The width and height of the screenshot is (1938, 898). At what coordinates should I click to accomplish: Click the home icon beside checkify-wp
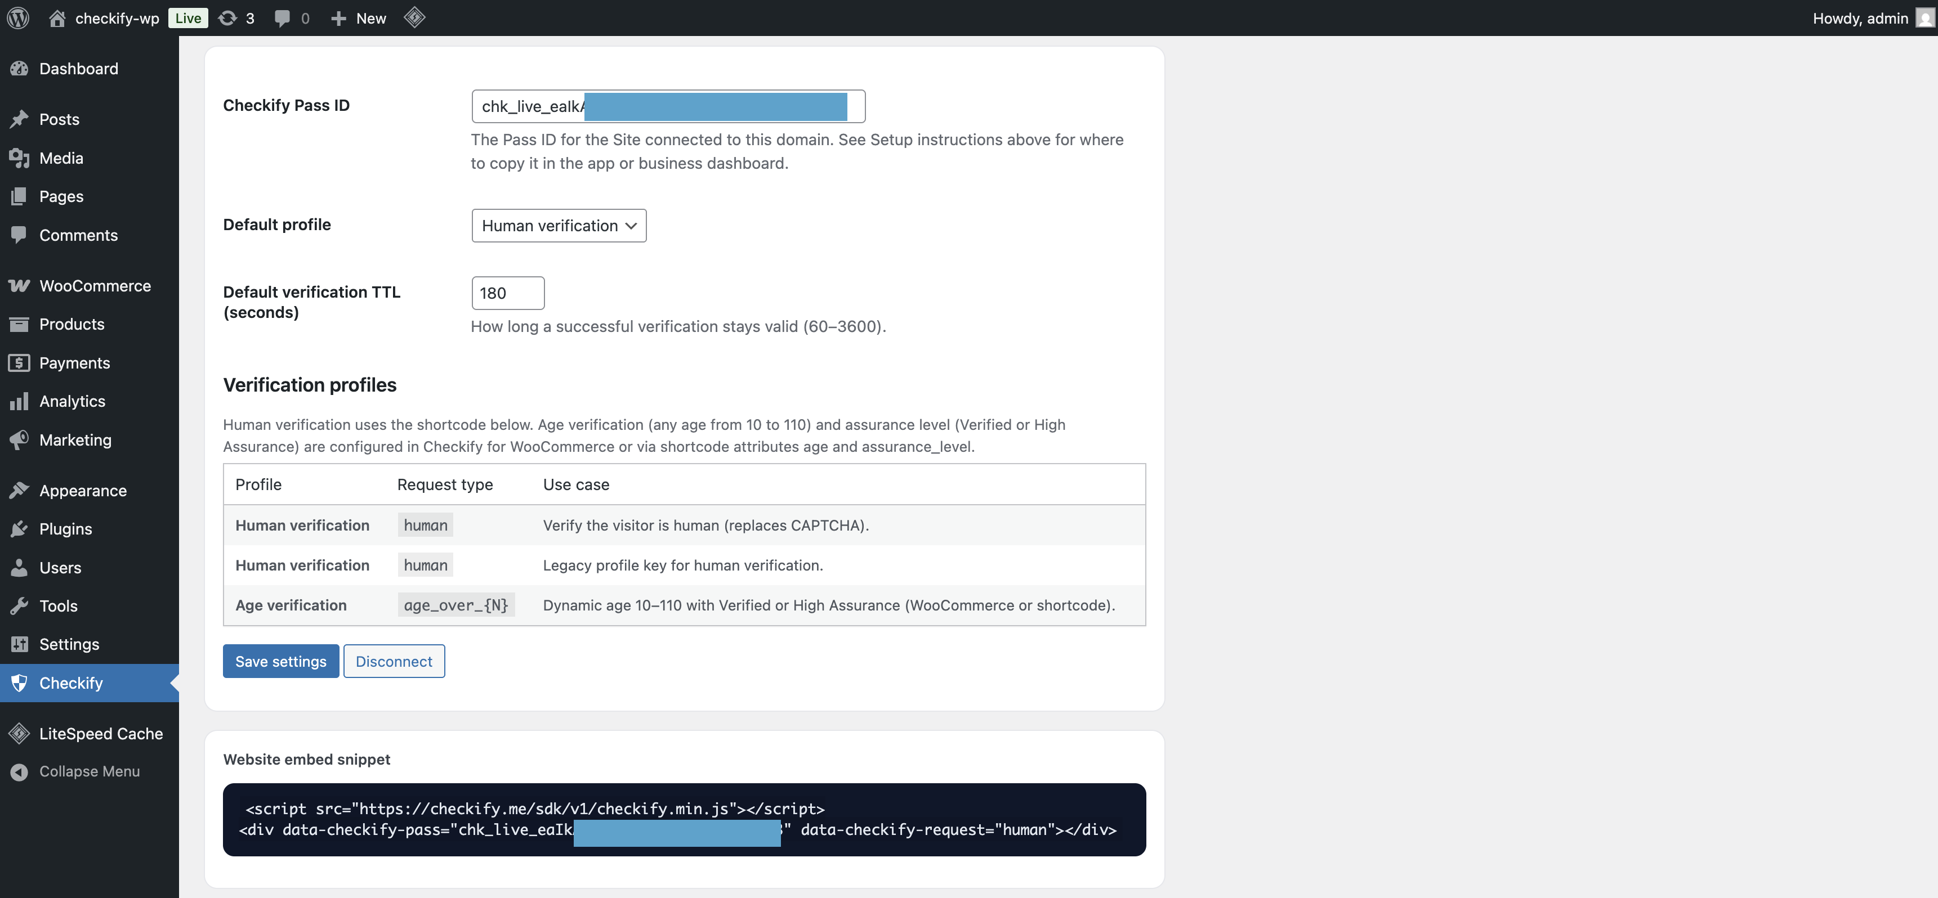pos(57,18)
